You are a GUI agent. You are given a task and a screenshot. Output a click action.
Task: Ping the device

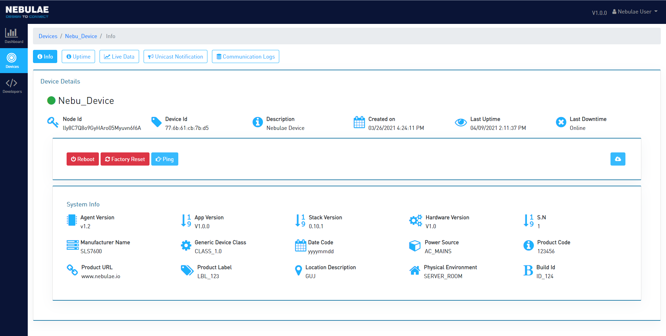(165, 159)
